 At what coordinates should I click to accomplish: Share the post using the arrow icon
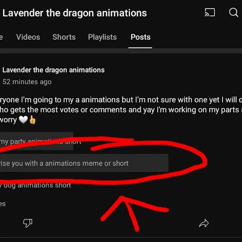coord(204,223)
